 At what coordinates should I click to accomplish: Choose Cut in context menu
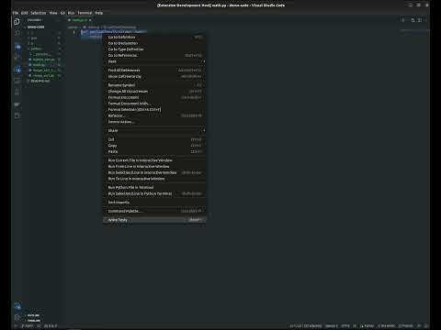pyautogui.click(x=154, y=139)
